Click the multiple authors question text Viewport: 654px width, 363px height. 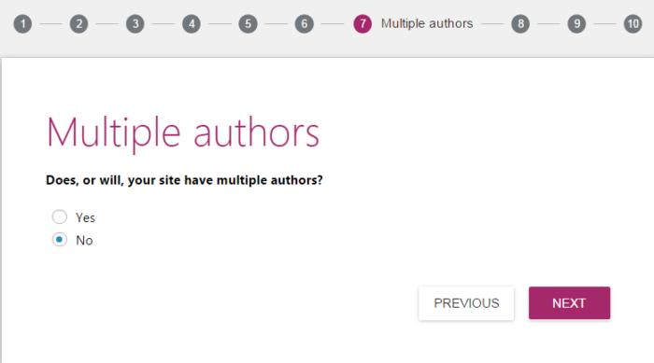[x=184, y=180]
